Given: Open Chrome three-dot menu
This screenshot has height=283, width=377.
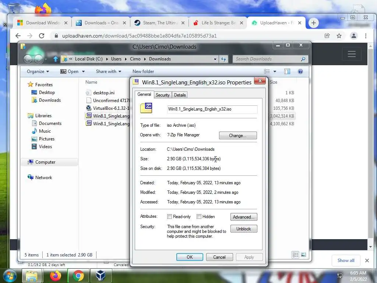Looking at the screenshot, I should click(x=366, y=36).
